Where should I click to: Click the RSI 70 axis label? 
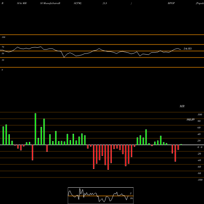click(x=3, y=47)
